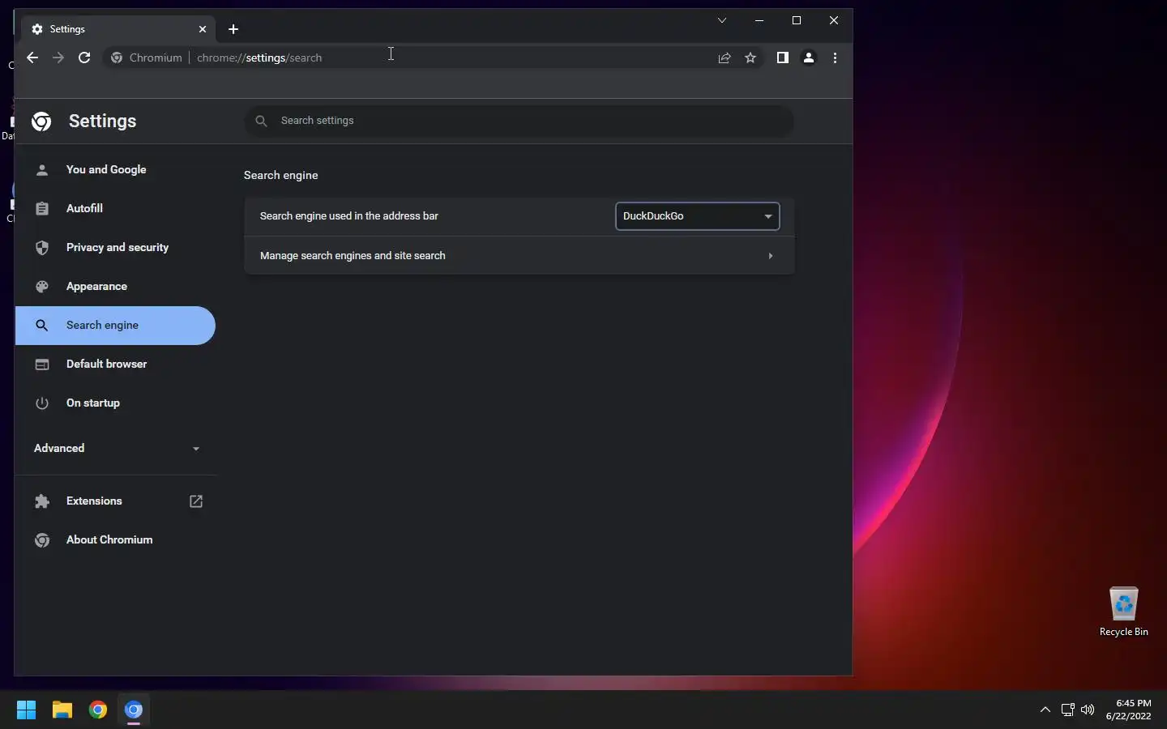This screenshot has height=729, width=1167.
Task: Open the DuckDuckGo search engine dropdown
Action: coord(697,216)
